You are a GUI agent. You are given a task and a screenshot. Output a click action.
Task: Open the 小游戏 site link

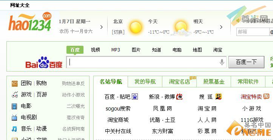(x=251, y=109)
